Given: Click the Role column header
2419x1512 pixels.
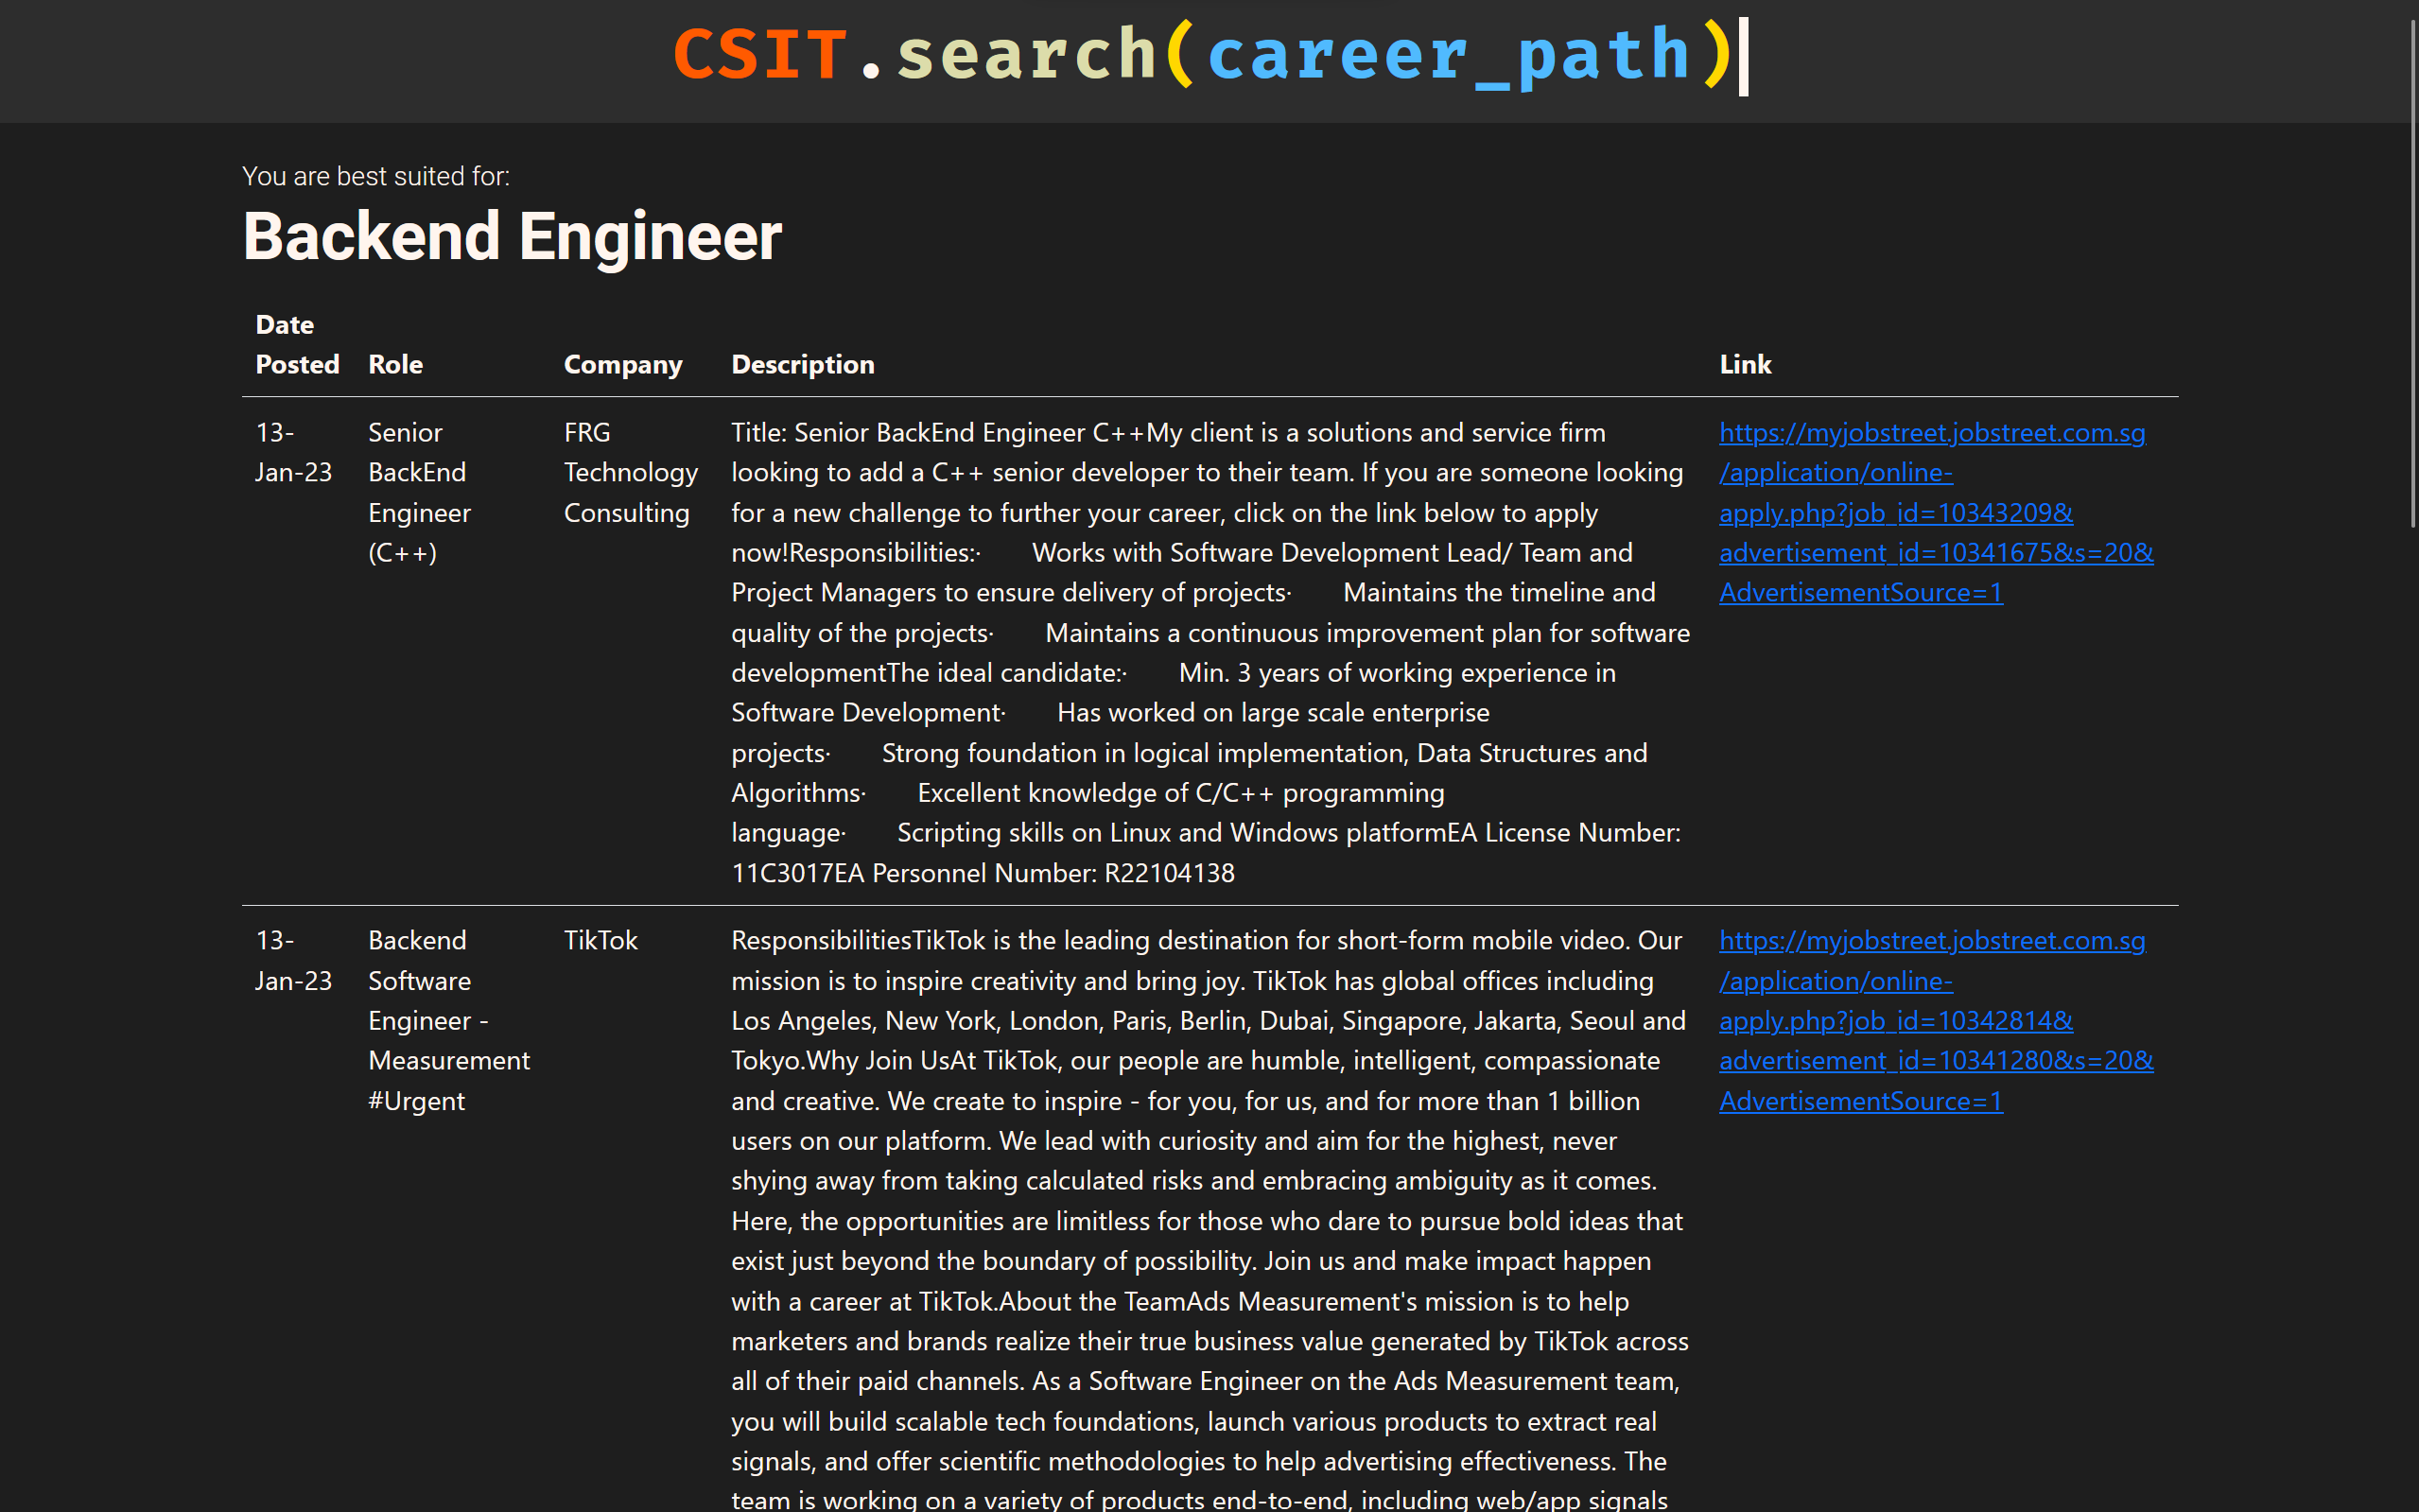Looking at the screenshot, I should [x=395, y=364].
